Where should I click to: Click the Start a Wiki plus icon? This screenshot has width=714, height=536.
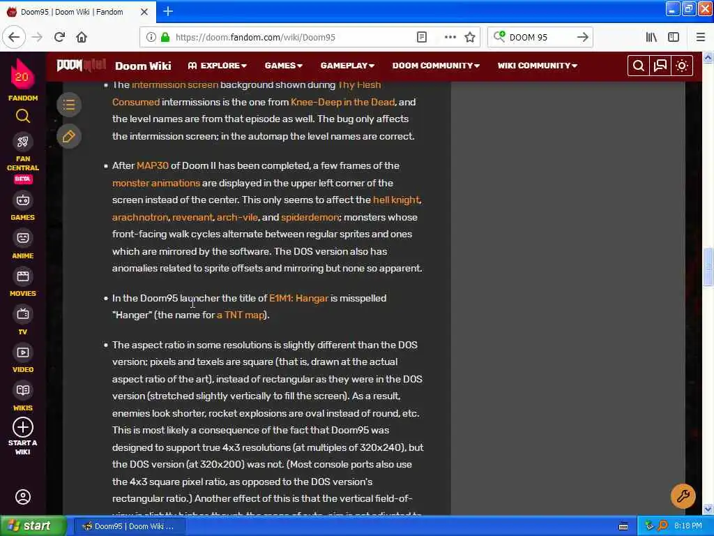coord(23,428)
